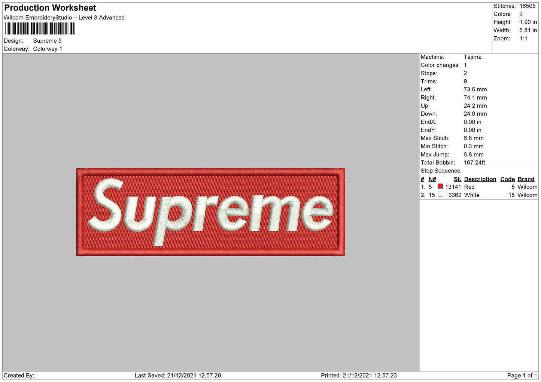Click the Max Stitch value 6.8 mm

click(x=474, y=138)
